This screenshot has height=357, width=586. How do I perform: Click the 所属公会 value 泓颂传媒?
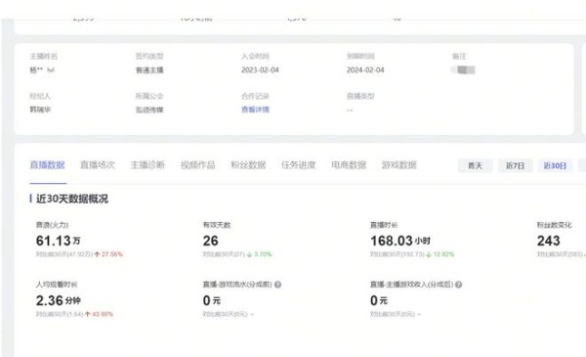pyautogui.click(x=149, y=110)
